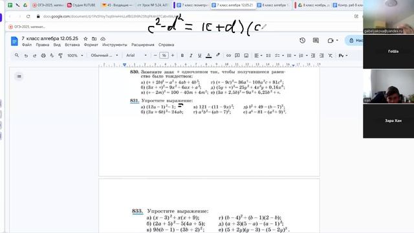The image size is (414, 233).
Task: Add a comment from toolbar
Action: tap(237, 56)
